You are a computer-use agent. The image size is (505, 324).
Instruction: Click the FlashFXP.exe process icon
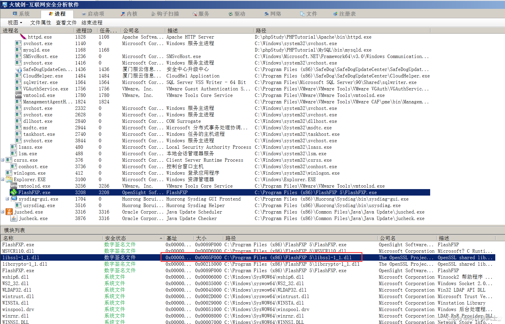[14, 192]
